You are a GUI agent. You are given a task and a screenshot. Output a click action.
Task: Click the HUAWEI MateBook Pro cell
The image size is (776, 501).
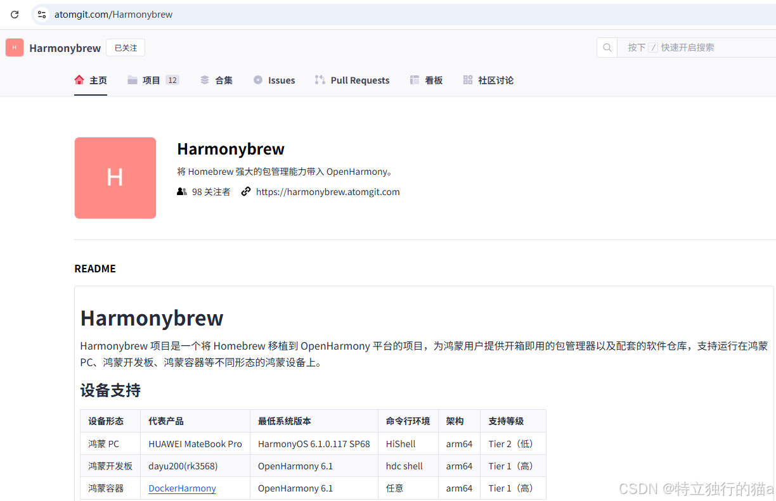pos(195,444)
